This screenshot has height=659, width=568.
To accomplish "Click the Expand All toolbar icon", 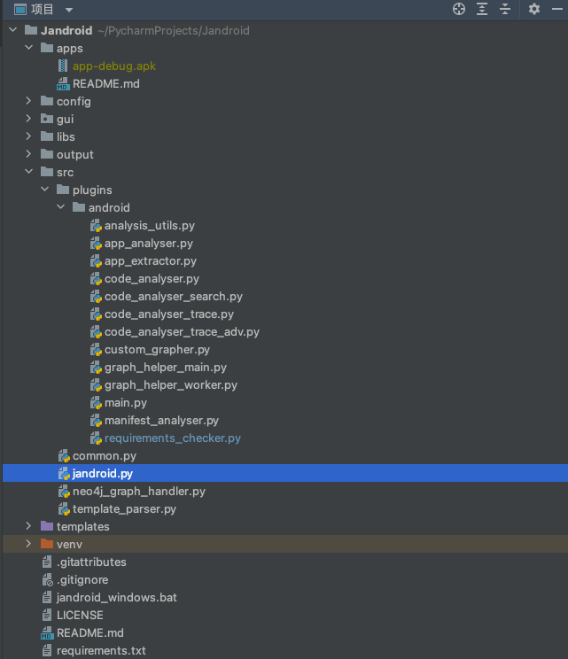I will click(482, 9).
